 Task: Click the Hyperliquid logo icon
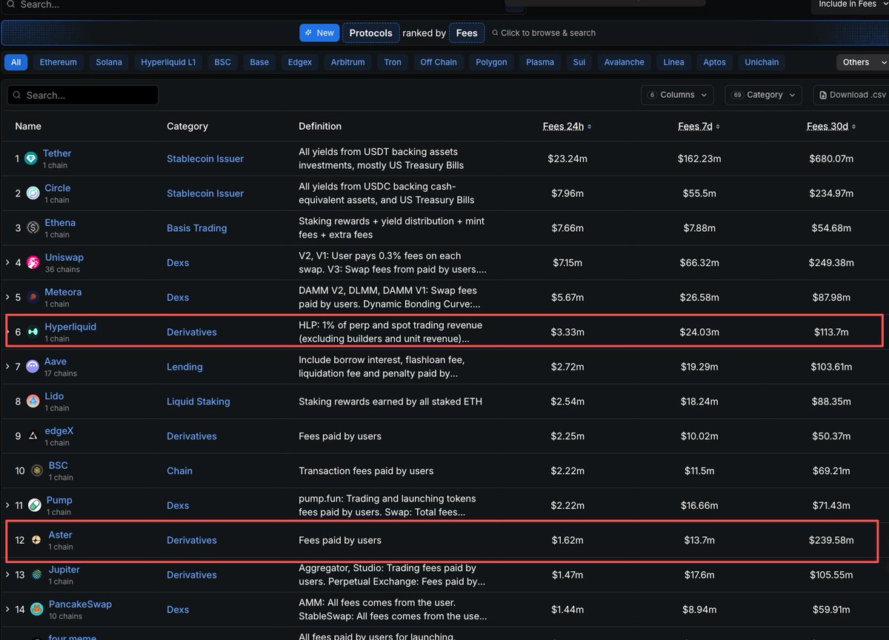[x=33, y=332]
